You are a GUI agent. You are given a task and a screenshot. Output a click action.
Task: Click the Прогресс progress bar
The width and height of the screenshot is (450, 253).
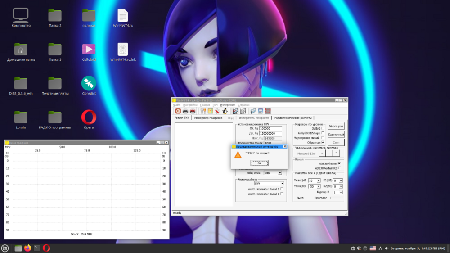click(x=337, y=198)
